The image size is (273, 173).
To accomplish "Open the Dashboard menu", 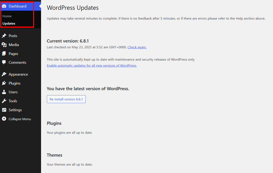I will [x=17, y=6].
